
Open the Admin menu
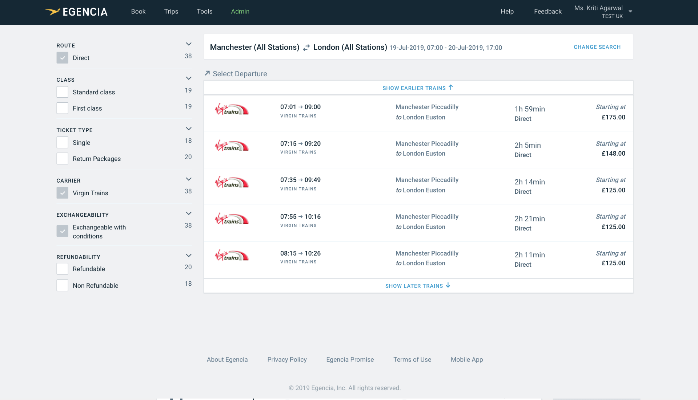pos(240,12)
